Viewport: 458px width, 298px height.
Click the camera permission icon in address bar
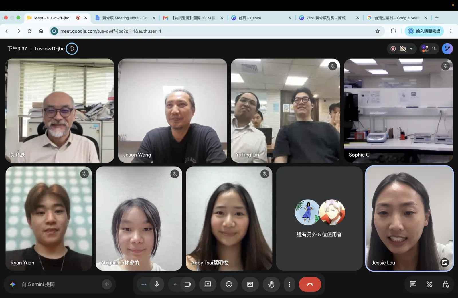click(x=54, y=31)
